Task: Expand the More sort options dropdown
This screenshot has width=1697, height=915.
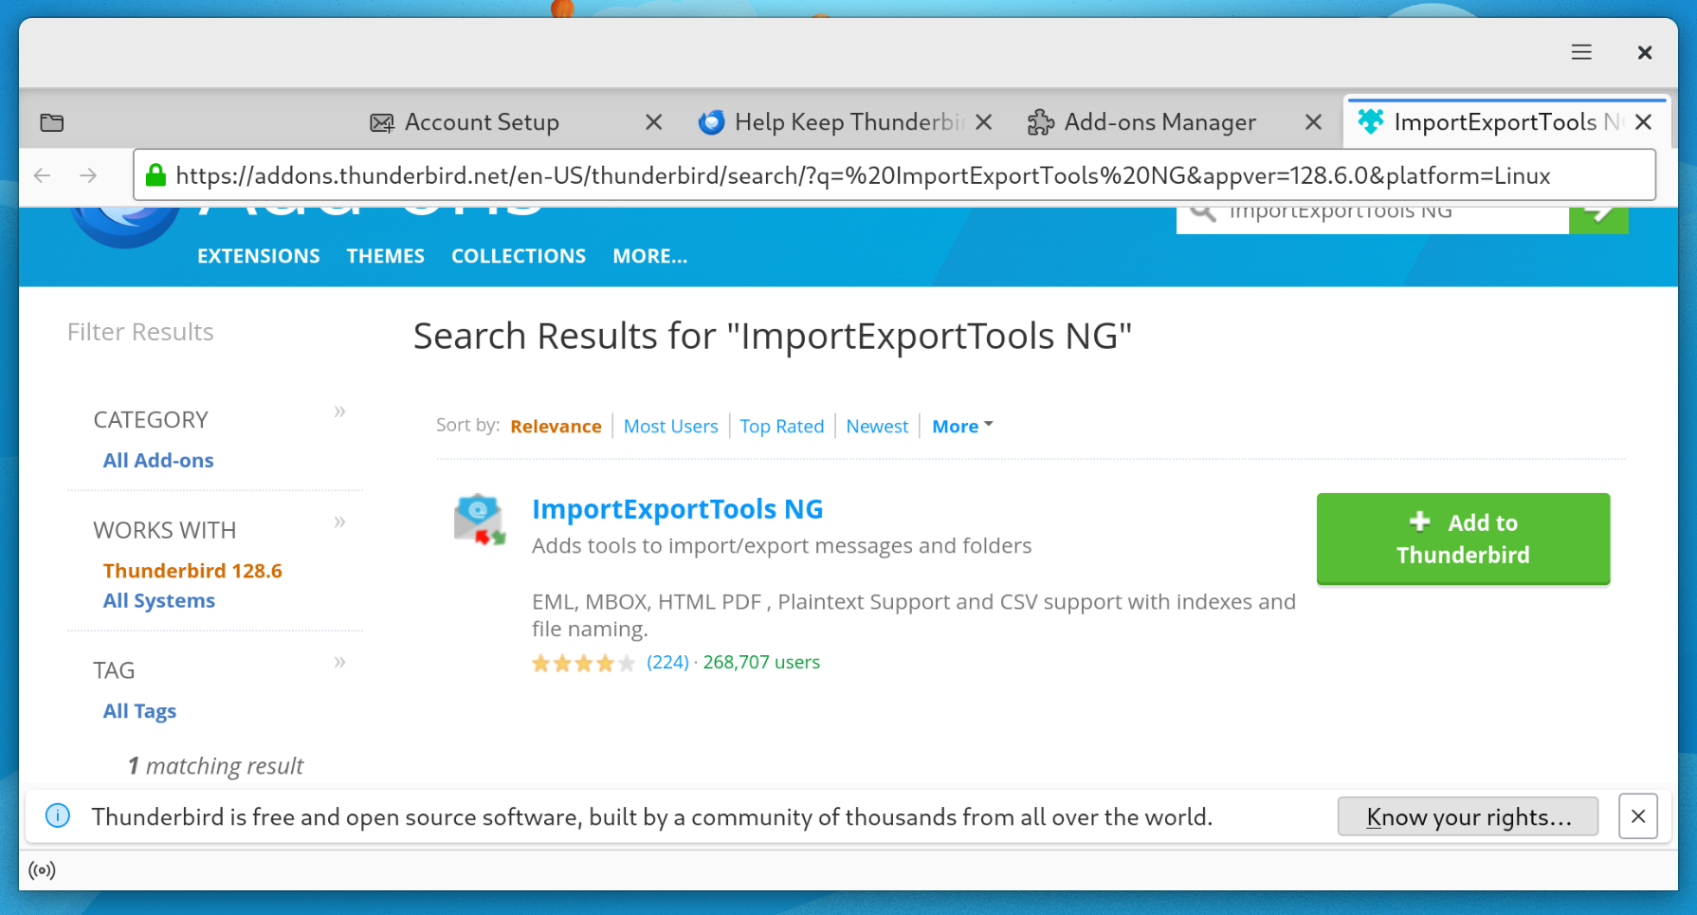Action: (x=962, y=427)
